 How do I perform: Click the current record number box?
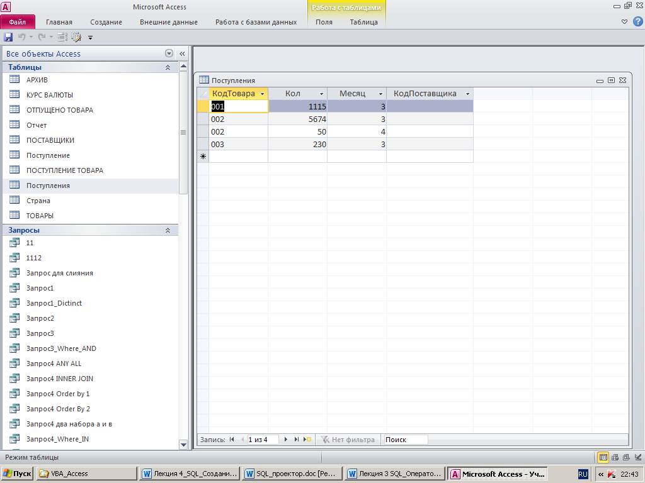pyautogui.click(x=263, y=440)
